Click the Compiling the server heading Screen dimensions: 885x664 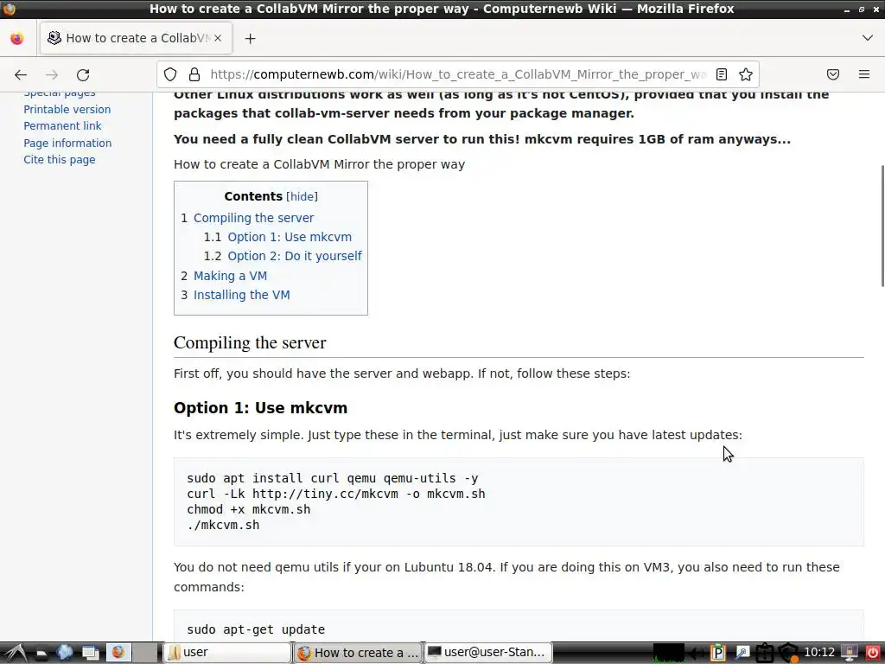[x=250, y=342]
